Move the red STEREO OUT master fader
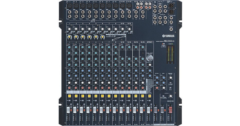Screen dimensions: 240x126 pos(170,110)
